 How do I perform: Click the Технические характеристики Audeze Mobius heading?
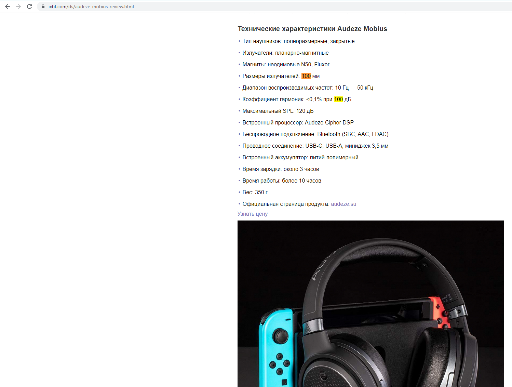pyautogui.click(x=312, y=29)
